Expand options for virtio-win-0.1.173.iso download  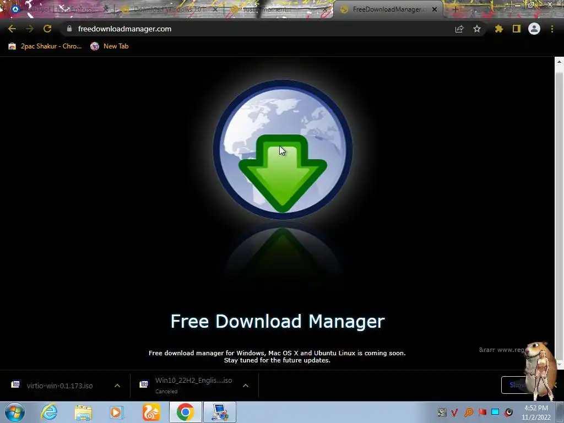[x=117, y=386]
